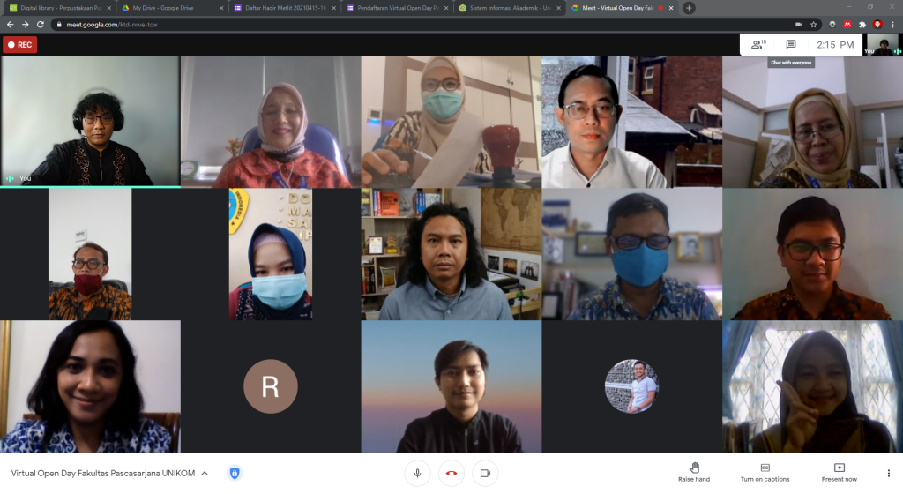Select the man with red mask tile
The height and width of the screenshot is (494, 903).
tap(90, 254)
